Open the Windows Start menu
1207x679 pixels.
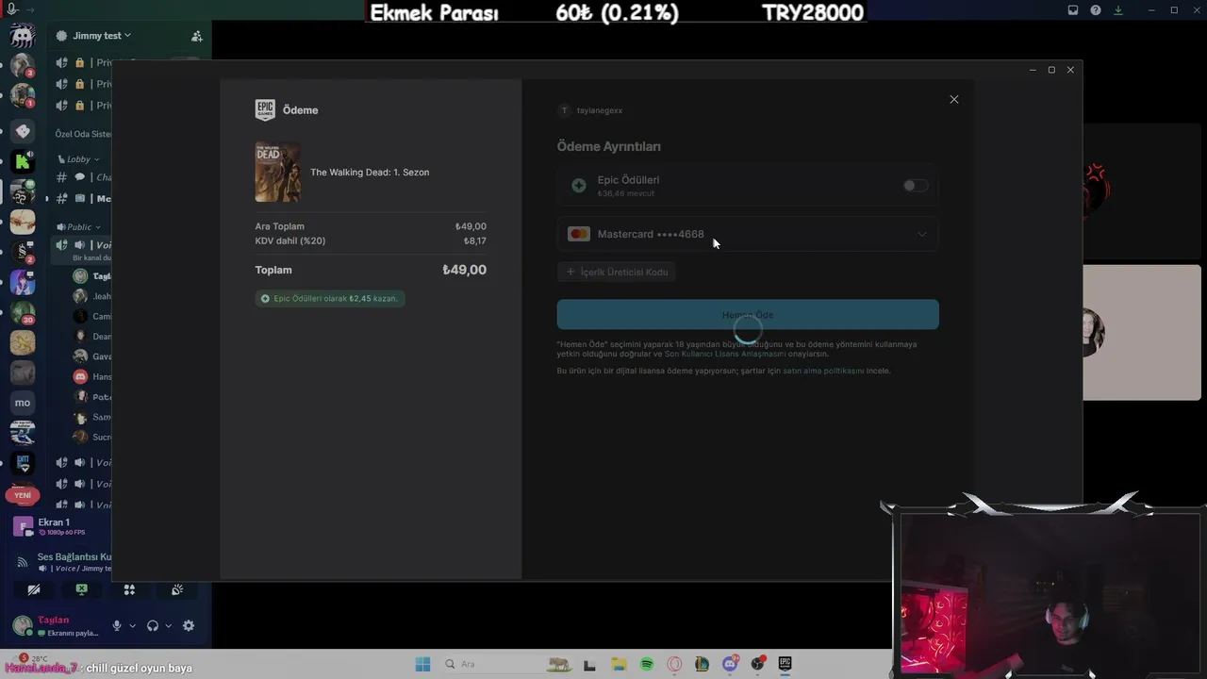pos(422,664)
